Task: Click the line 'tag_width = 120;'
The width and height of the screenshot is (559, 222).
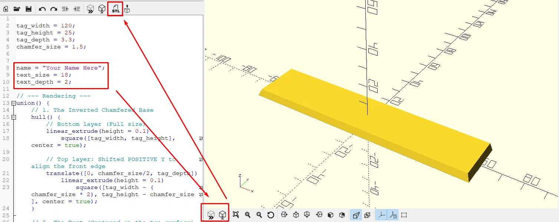Action: pyautogui.click(x=46, y=26)
